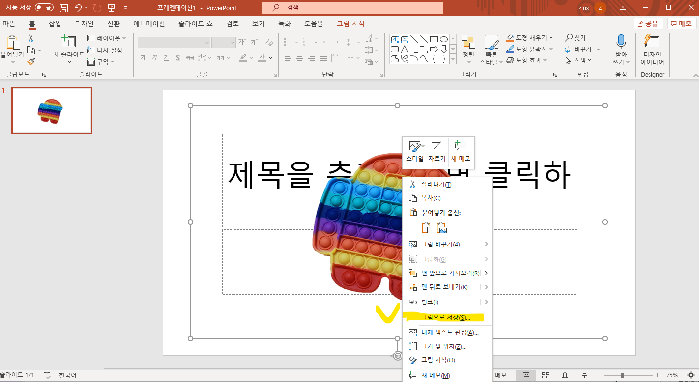The image size is (699, 382).
Task: Click the 메모 button in top right
Action: click(681, 24)
